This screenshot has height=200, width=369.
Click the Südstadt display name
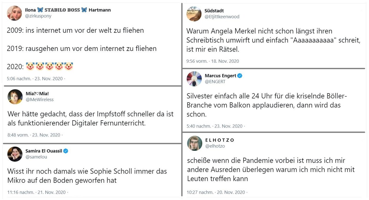coord(214,11)
